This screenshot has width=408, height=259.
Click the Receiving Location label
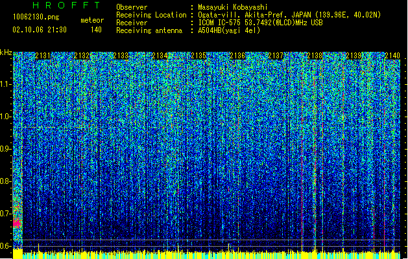[151, 15]
